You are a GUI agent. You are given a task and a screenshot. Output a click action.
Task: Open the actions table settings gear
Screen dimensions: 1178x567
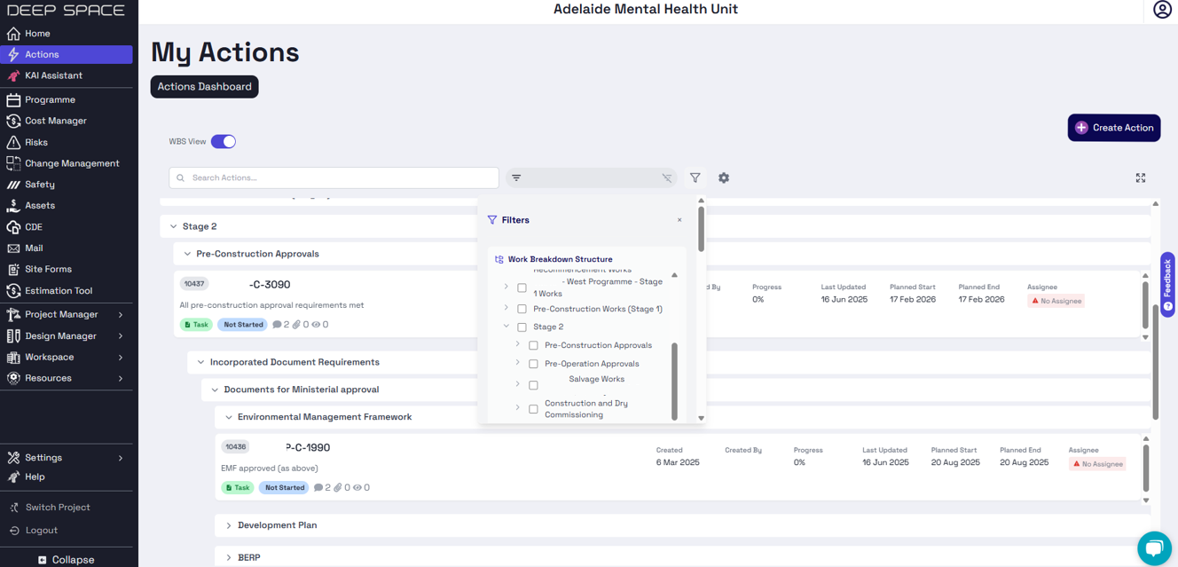click(x=724, y=178)
